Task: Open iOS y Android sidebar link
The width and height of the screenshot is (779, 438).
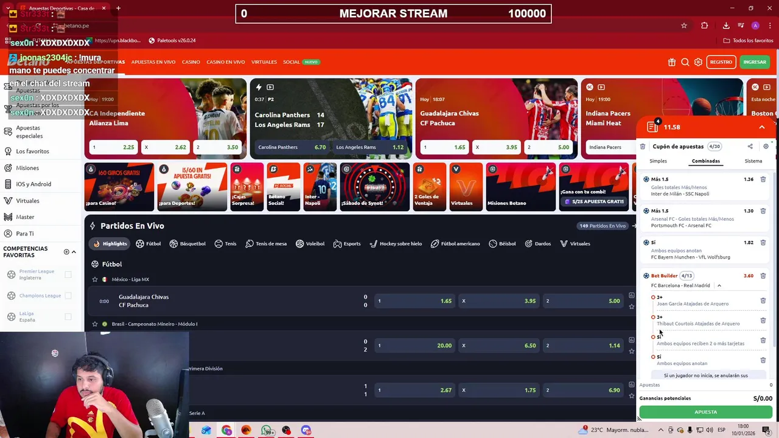Action: click(33, 184)
